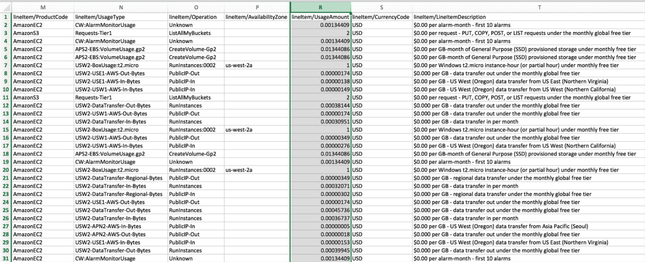Select Unknown operation cell in row 31
The image size is (645, 262).
pyautogui.click(x=196, y=258)
